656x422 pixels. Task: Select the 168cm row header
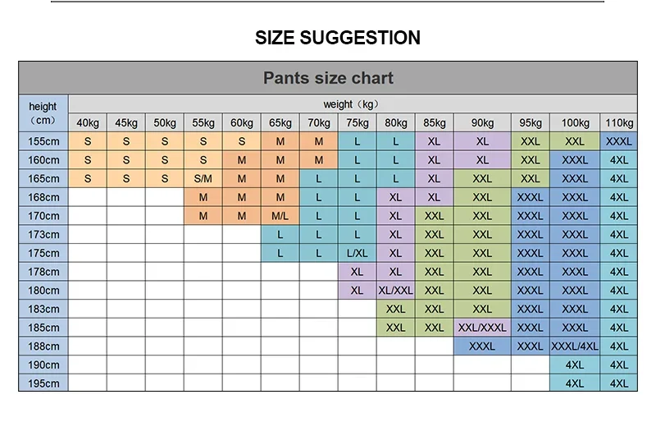tap(43, 197)
